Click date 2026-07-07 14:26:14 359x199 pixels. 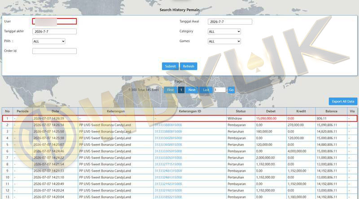coord(49,125)
